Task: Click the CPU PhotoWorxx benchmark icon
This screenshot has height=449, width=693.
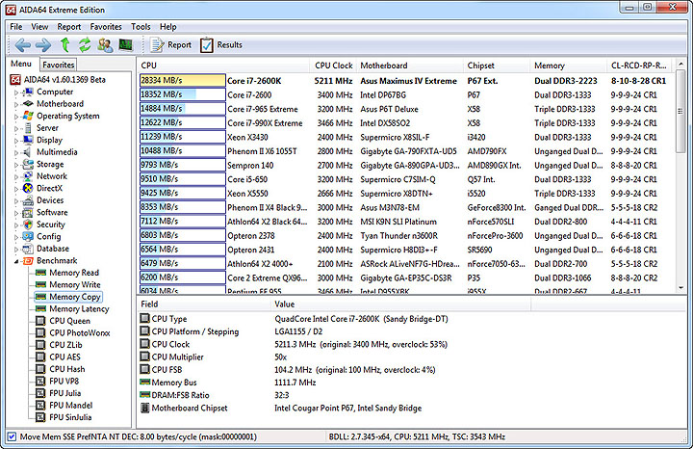Action: tap(40, 332)
